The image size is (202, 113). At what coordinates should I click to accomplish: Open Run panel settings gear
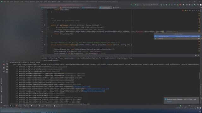click(196, 55)
